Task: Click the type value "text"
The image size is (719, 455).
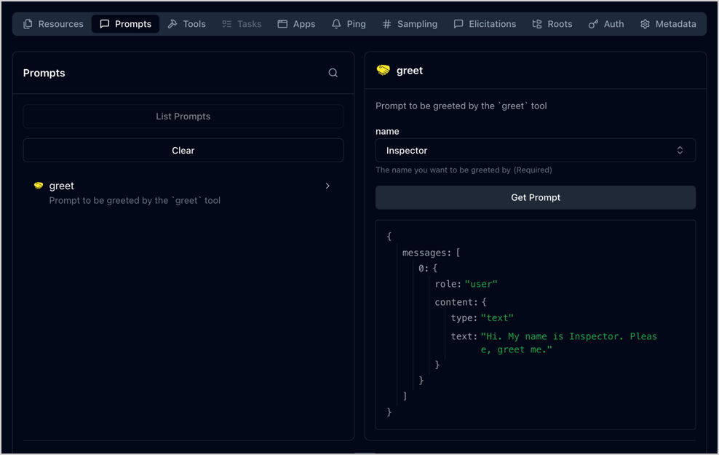Action: click(x=497, y=318)
